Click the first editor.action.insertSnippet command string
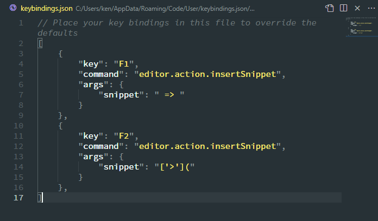 pyautogui.click(x=207, y=74)
